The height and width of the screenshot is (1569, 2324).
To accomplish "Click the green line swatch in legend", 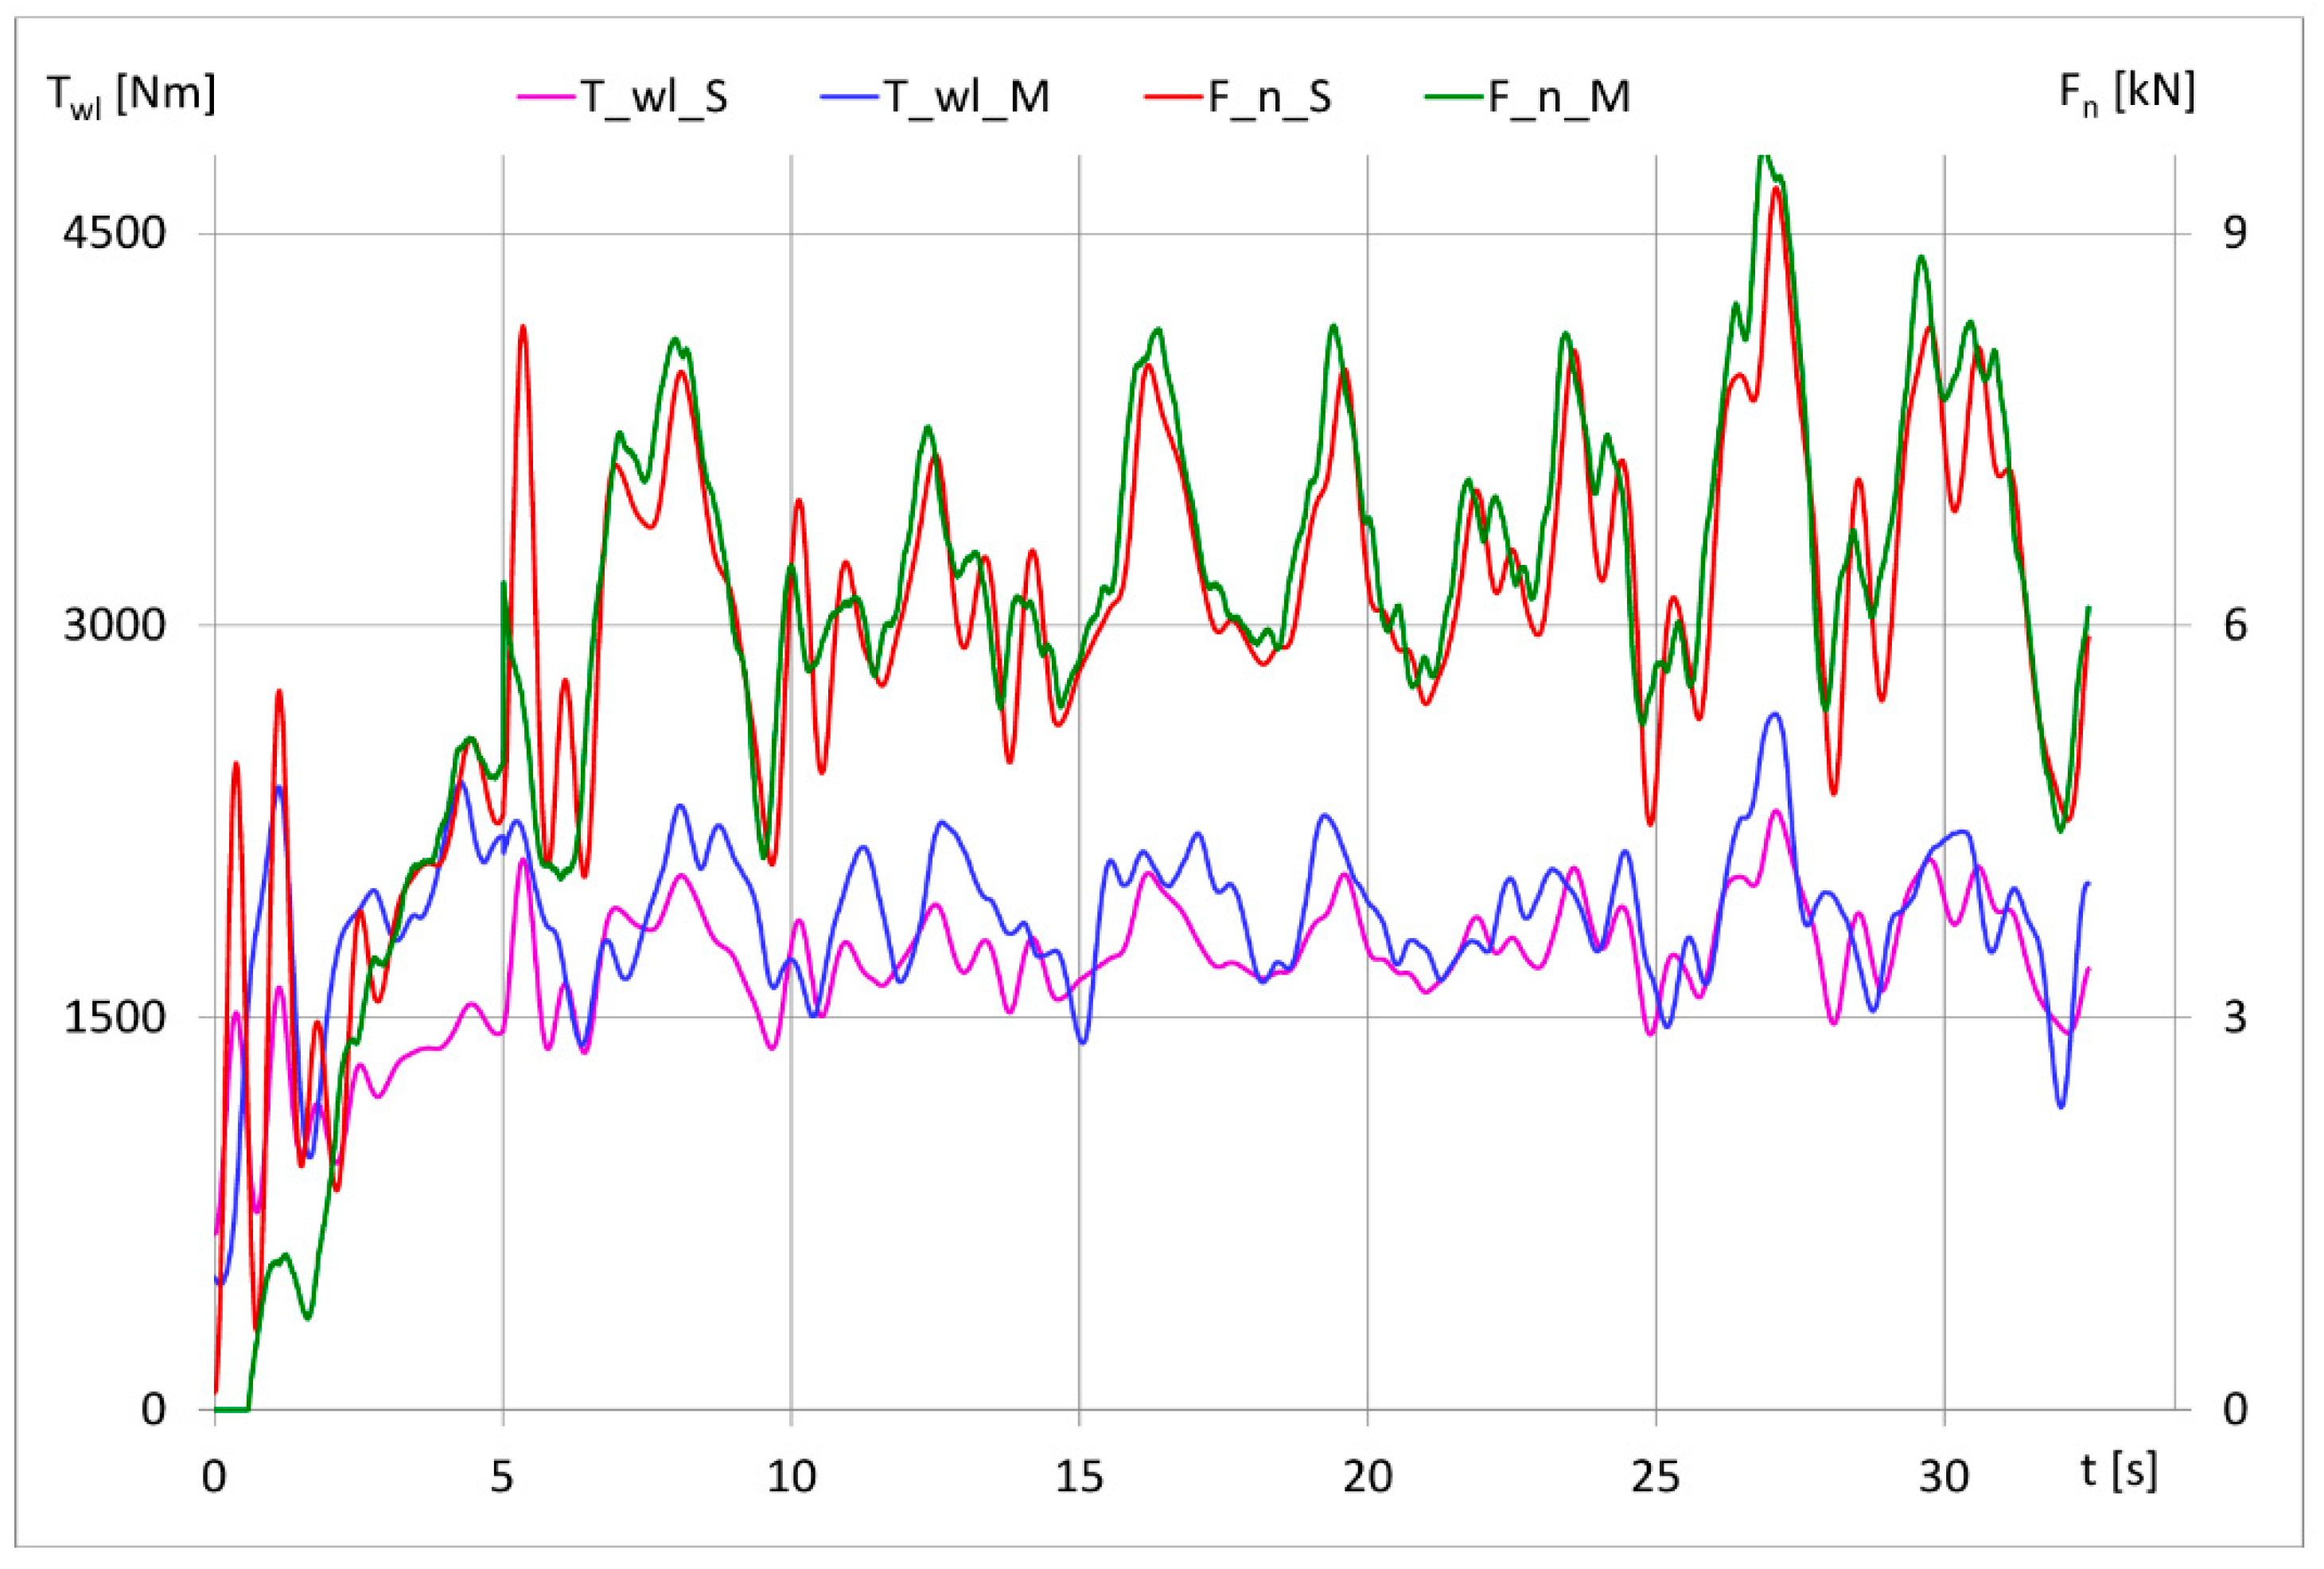I will 1455,97.
